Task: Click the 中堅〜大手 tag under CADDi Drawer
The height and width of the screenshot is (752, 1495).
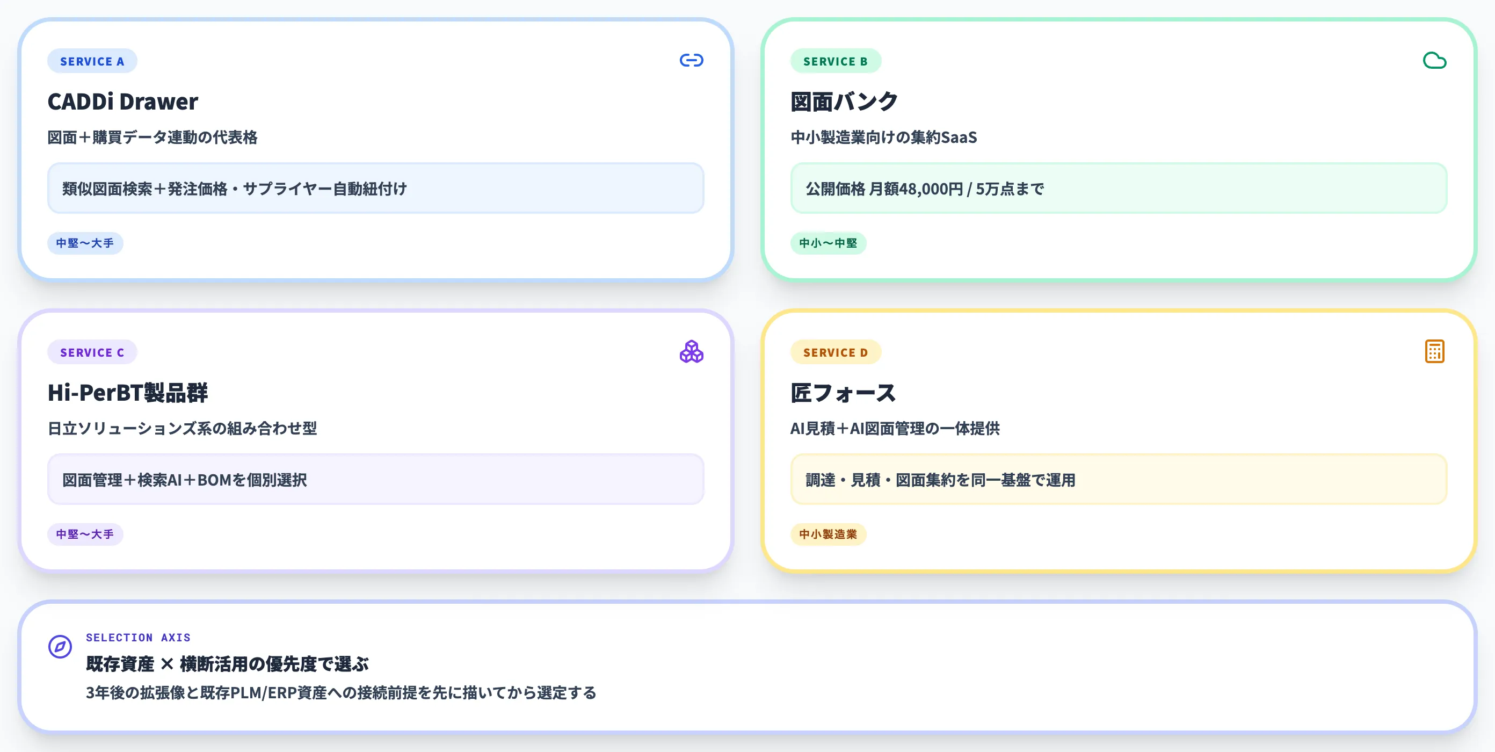Action: (85, 243)
